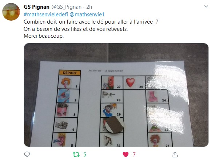Click the pink foot on square 24
This screenshot has width=211, height=159.
[x=152, y=96]
